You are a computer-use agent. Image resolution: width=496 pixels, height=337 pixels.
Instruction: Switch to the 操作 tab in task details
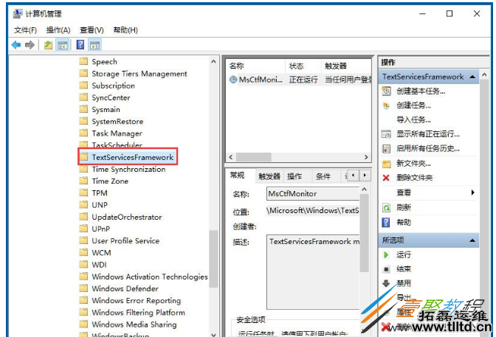[294, 176]
